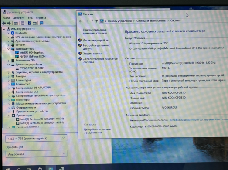
Task: Expand the Bluetooth tree node
Action: point(8,33)
